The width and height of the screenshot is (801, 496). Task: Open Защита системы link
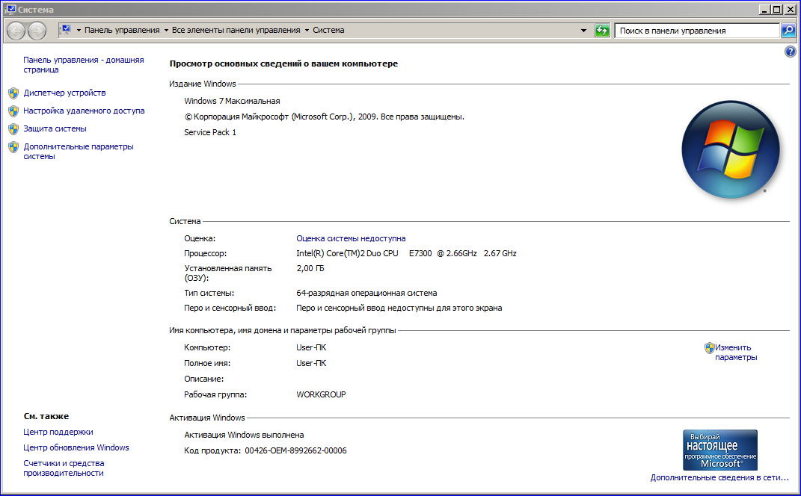tap(55, 128)
